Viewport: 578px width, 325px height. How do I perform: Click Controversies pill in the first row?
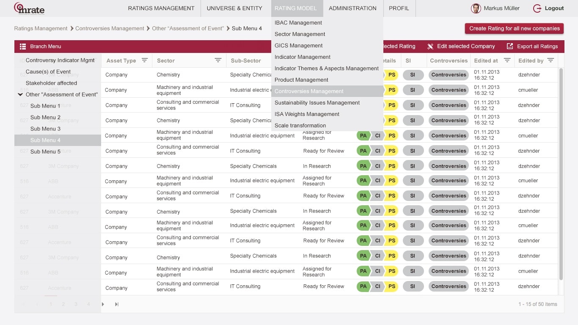pos(449,75)
